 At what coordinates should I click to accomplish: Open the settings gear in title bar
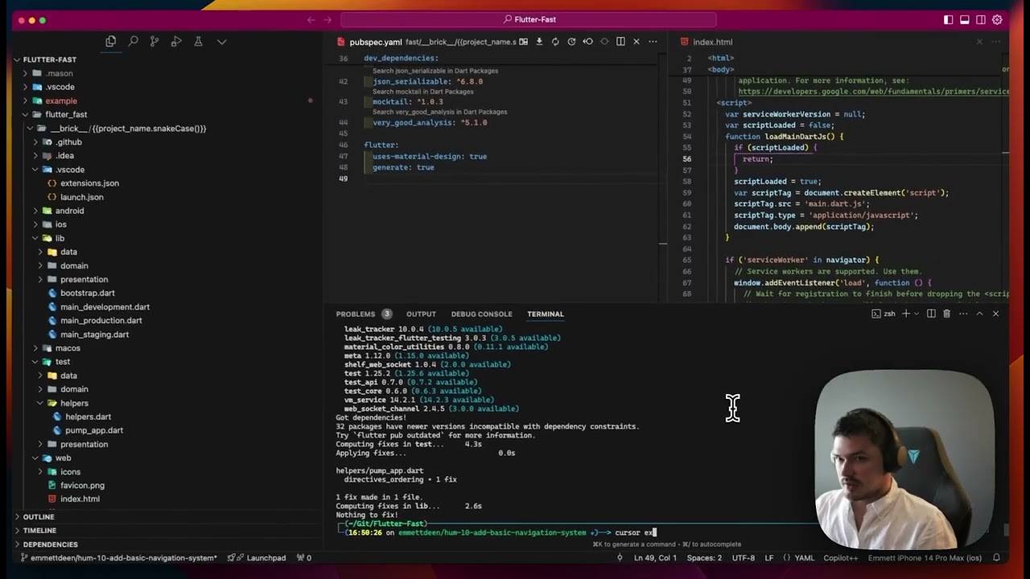point(997,19)
